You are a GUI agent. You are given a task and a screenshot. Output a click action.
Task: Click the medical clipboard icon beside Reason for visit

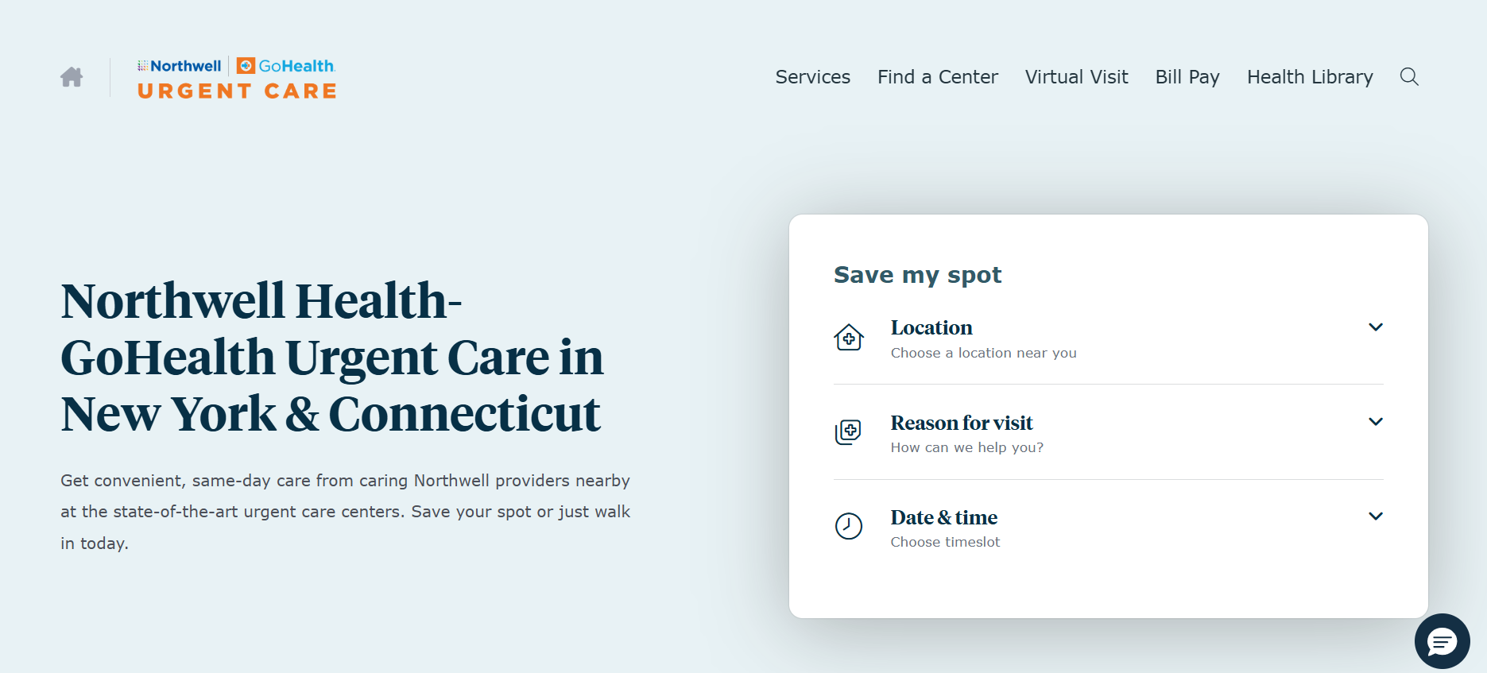[848, 431]
